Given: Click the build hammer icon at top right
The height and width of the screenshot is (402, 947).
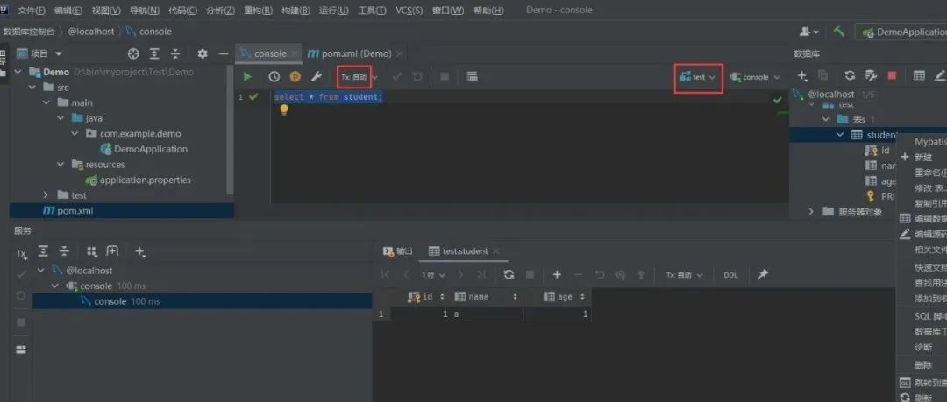Looking at the screenshot, I should [839, 32].
